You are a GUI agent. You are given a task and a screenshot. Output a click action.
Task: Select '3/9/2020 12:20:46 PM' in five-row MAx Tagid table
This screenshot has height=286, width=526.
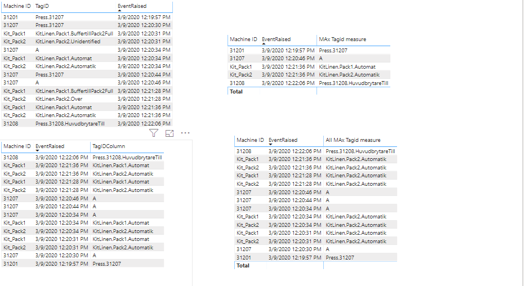pyautogui.click(x=288, y=59)
